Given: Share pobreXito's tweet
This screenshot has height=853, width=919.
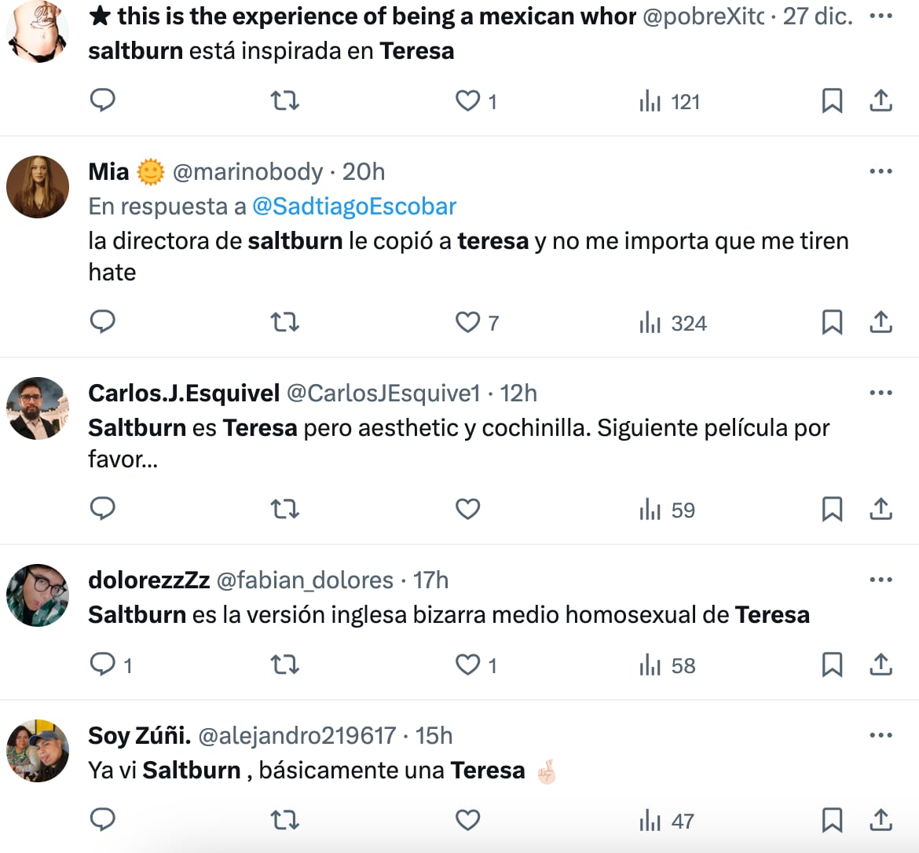Looking at the screenshot, I should click(881, 101).
